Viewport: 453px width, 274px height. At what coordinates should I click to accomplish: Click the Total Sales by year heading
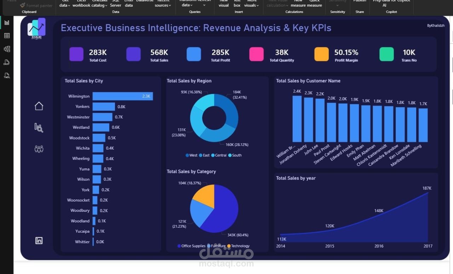click(296, 178)
